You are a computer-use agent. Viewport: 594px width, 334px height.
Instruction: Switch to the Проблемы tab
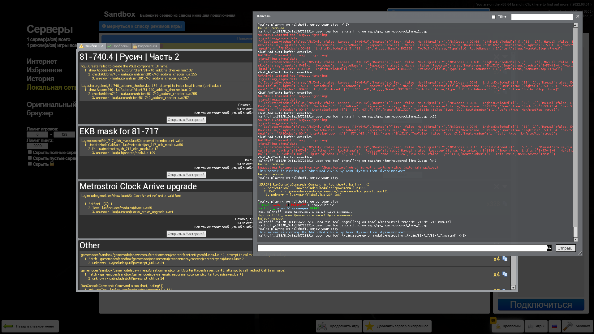tap(119, 46)
